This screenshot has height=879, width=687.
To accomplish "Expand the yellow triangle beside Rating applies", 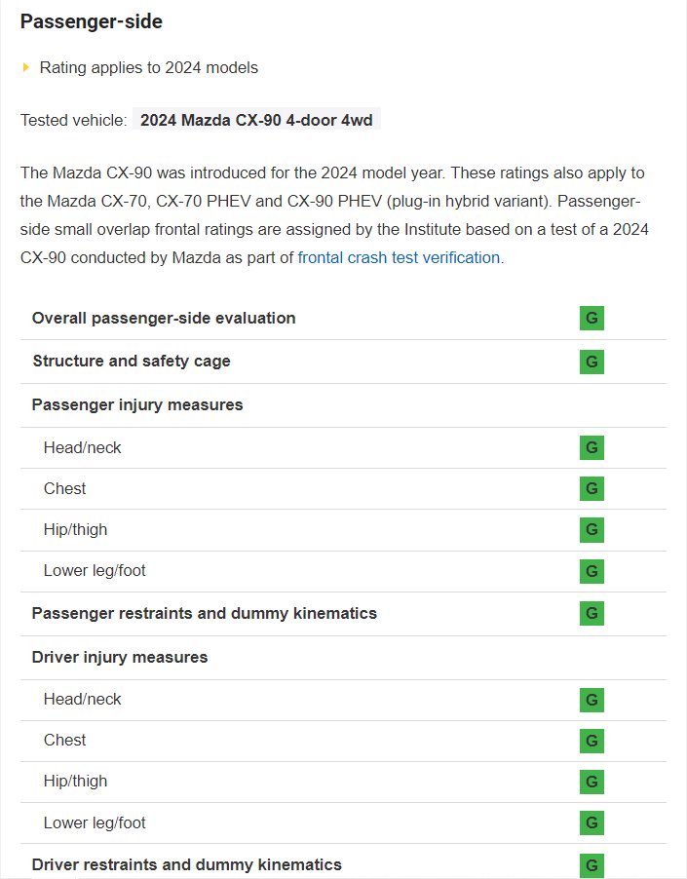I will tap(26, 68).
